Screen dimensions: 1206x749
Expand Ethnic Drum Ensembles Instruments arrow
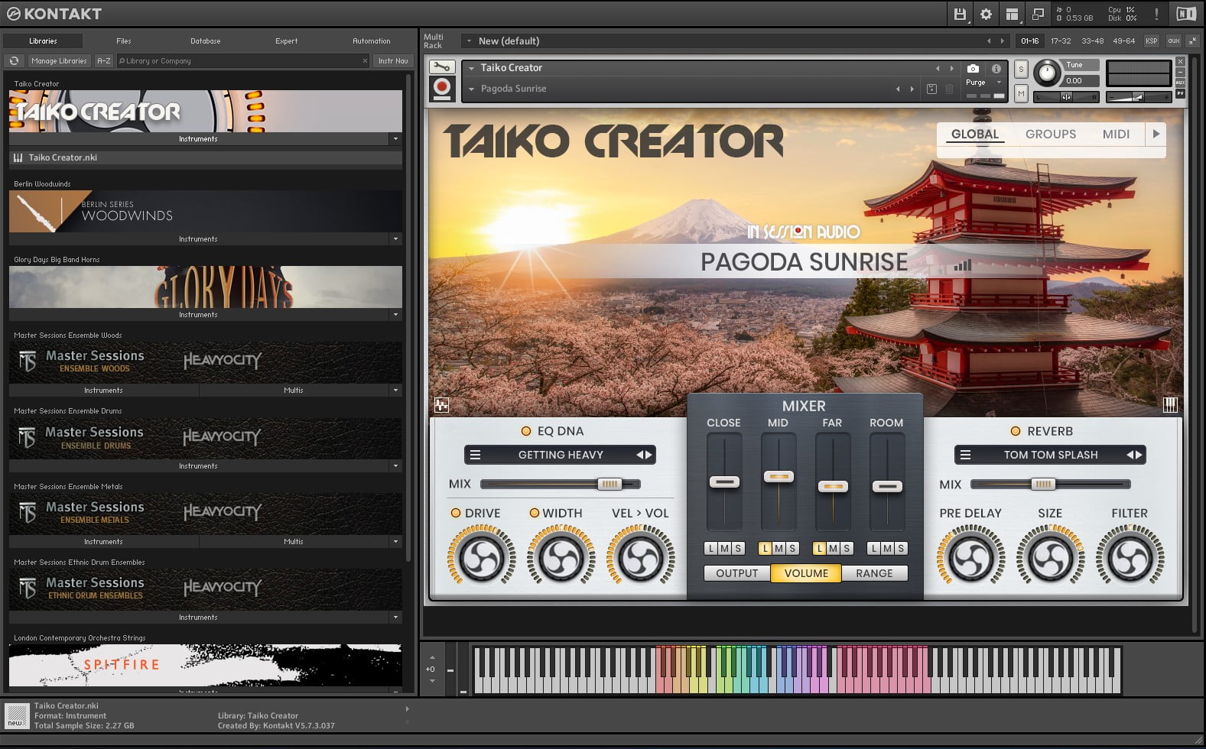[x=395, y=618]
